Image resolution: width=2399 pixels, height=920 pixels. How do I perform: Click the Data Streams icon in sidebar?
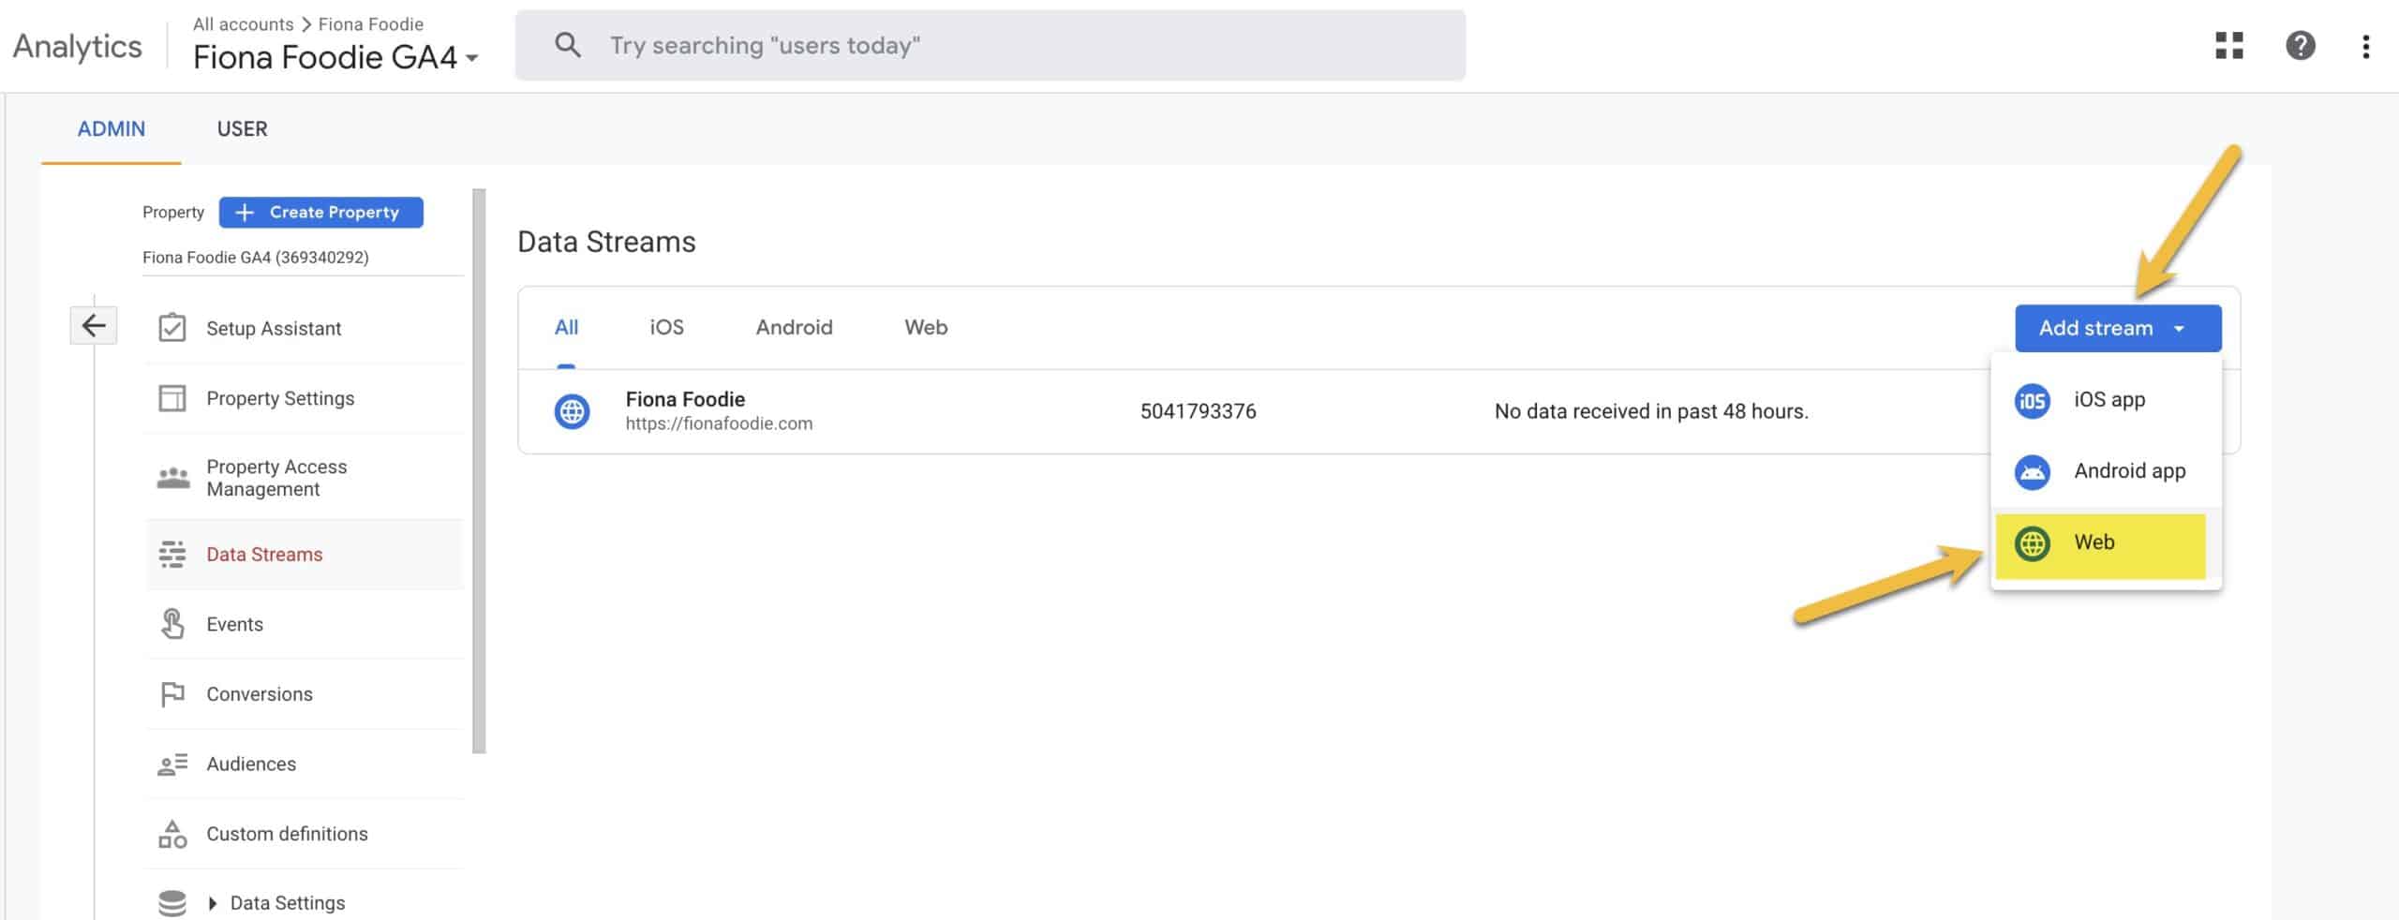172,554
